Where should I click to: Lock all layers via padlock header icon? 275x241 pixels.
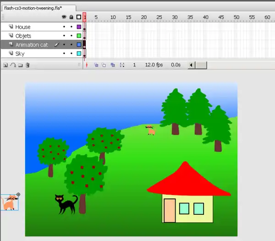pos(71,17)
